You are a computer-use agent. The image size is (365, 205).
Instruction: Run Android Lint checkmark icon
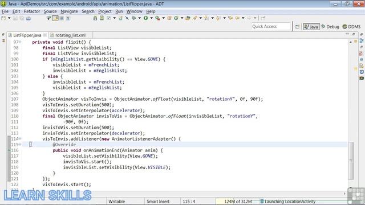click(x=109, y=18)
